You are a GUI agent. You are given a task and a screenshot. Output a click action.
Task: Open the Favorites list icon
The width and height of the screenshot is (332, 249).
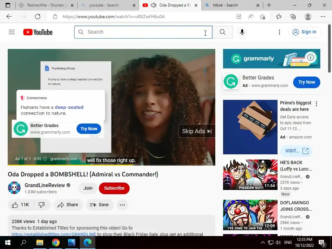[x=279, y=17]
